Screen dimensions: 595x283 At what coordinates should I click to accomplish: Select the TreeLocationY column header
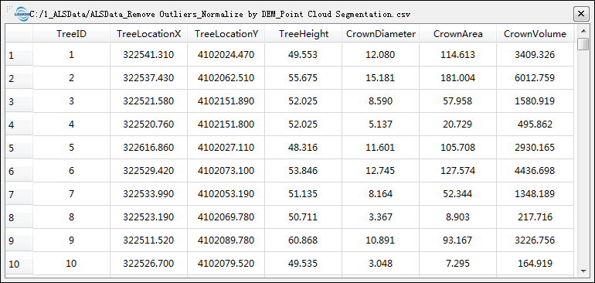coord(226,34)
